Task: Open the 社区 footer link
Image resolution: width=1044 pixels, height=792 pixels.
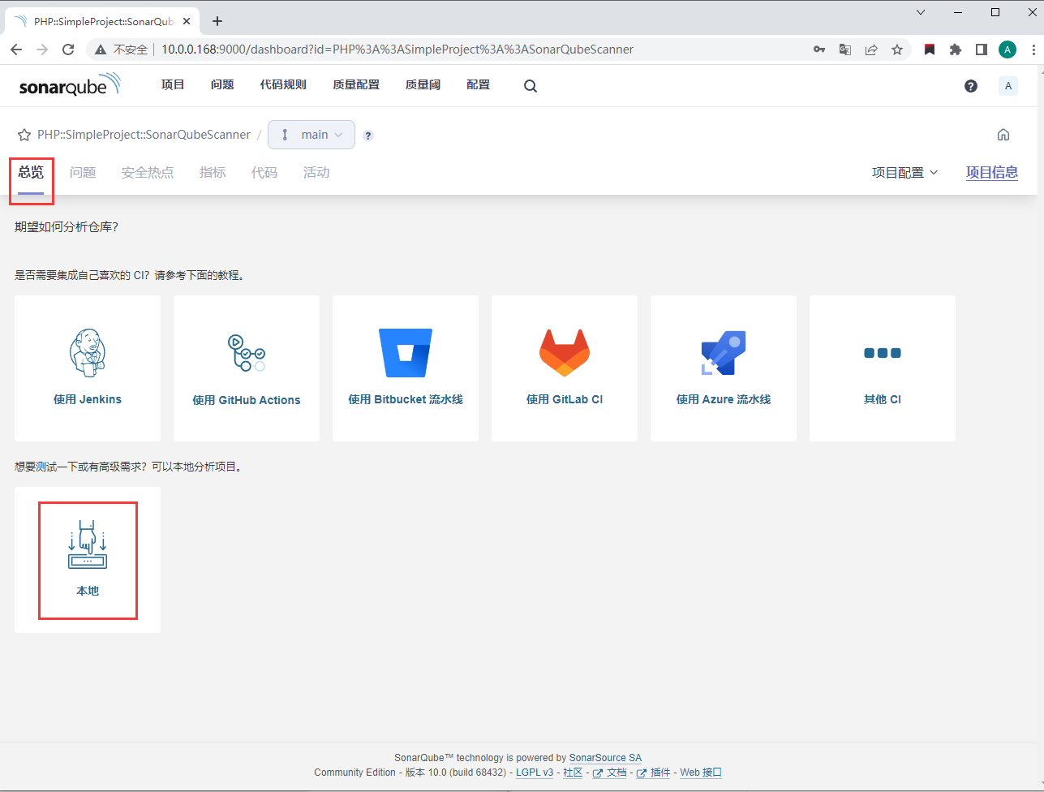Action: click(x=573, y=773)
